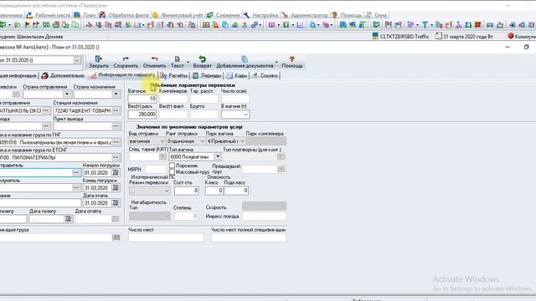Open the Вид отправки dropdown
This screenshot has width=536, height=301.
162,141
